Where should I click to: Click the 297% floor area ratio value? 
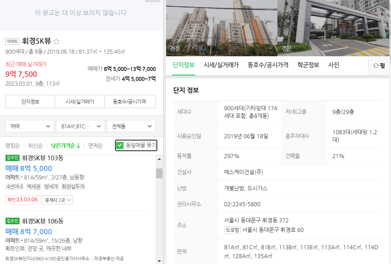[x=232, y=156]
